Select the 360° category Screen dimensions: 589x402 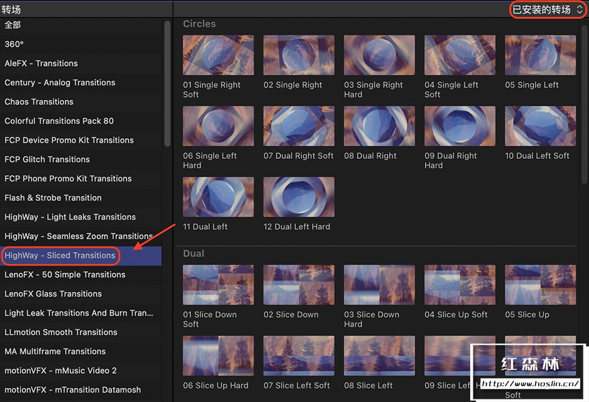(x=80, y=44)
